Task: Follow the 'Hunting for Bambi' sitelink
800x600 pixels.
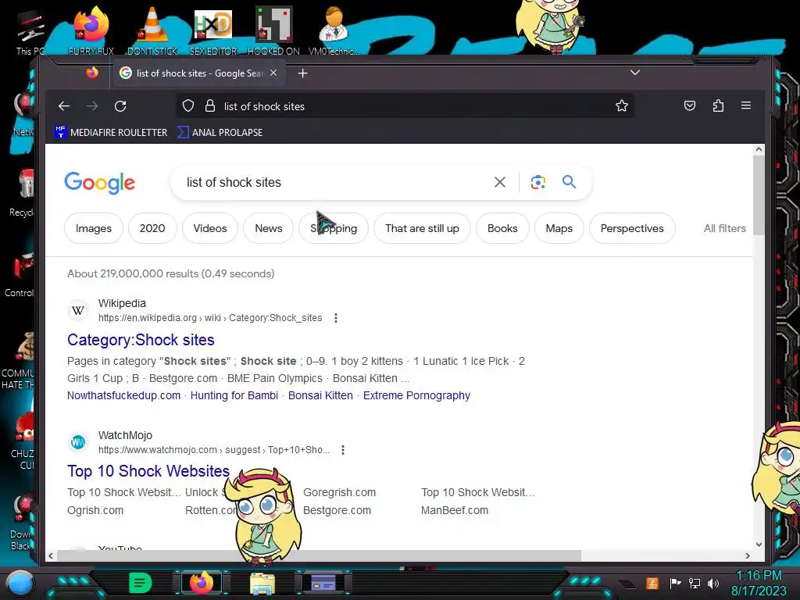Action: coord(234,395)
